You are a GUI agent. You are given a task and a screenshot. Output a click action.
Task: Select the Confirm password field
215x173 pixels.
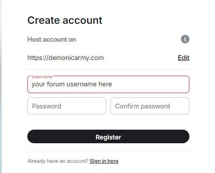pos(150,106)
